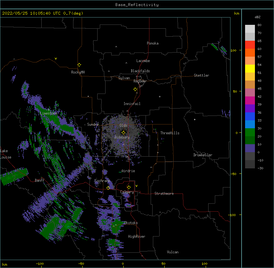Click the Cochrane town label
This screenshot has height=268, width=274.
click(102, 181)
